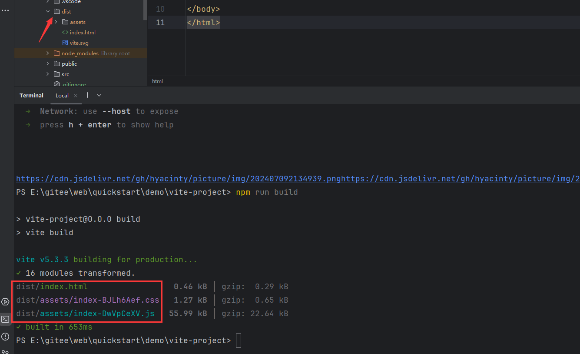The image size is (580, 354).
Task: Select the dist folder name
Action: click(x=66, y=11)
